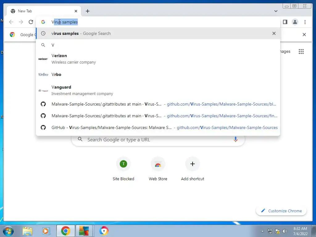This screenshot has width=316, height=237.
Task: Open GitHub Virus-Samples/Malware-Sample-Sources repository suggestion
Action: 158,127
